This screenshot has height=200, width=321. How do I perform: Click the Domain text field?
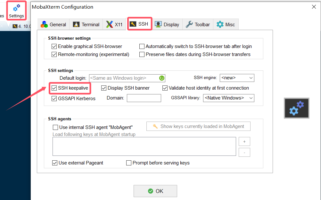pyautogui.click(x=144, y=98)
